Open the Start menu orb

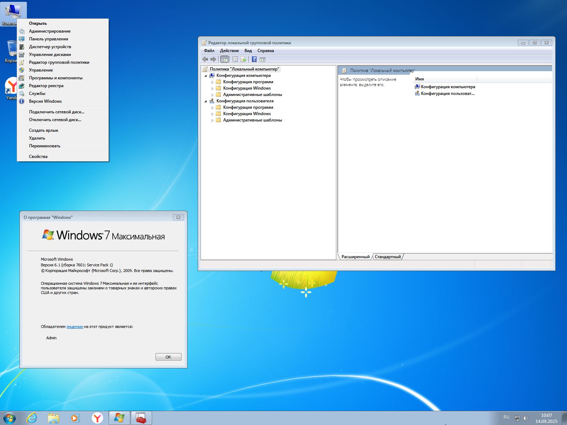point(10,418)
